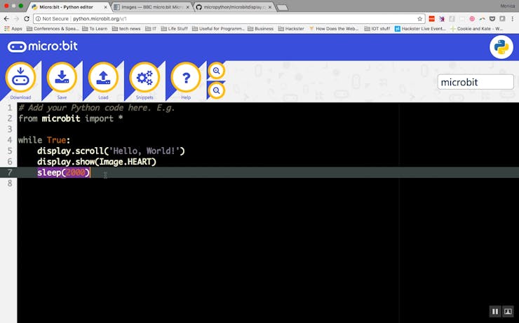This screenshot has height=323, width=519.
Task: Click the address bar URL python.microbit.org
Action: tap(100, 19)
